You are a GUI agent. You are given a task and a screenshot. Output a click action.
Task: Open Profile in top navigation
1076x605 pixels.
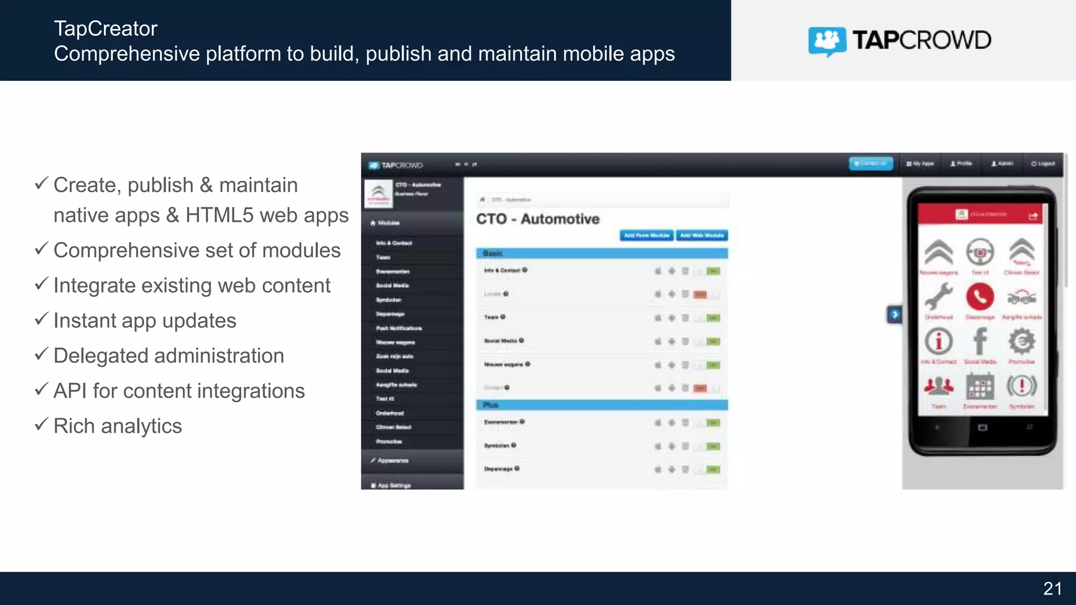click(x=961, y=164)
